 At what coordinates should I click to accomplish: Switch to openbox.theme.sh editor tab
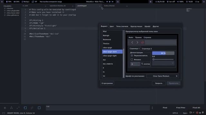(58, 6)
